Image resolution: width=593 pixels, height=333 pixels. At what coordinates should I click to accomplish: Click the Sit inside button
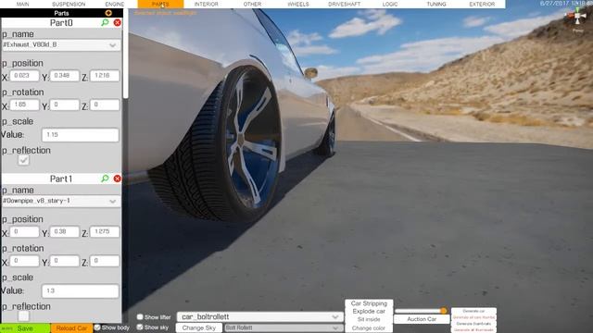coord(369,319)
